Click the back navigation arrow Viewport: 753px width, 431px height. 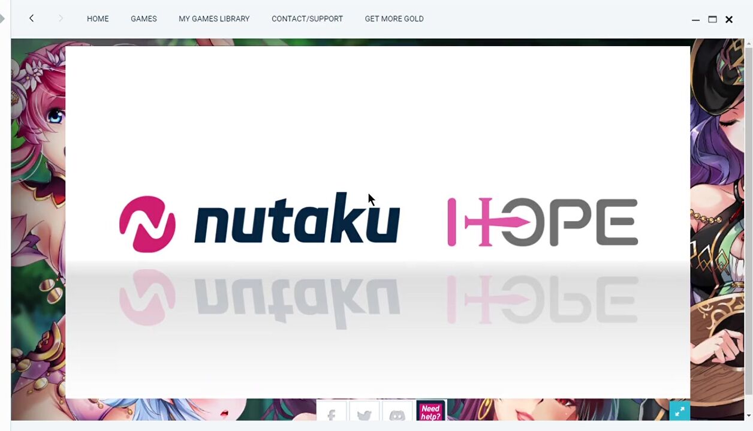[31, 19]
